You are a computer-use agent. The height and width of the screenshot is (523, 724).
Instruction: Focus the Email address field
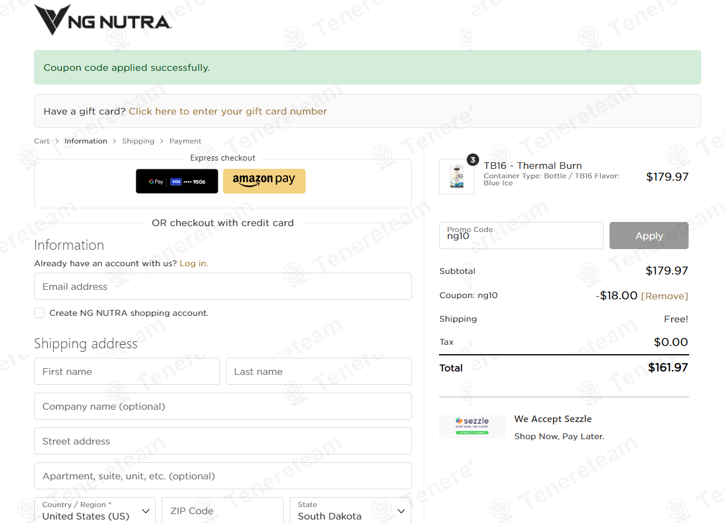pyautogui.click(x=223, y=286)
